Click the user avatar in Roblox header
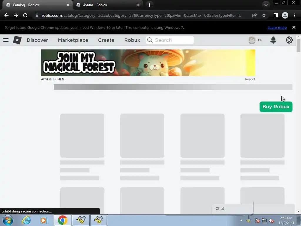The height and width of the screenshot is (226, 301). pyautogui.click(x=252, y=40)
